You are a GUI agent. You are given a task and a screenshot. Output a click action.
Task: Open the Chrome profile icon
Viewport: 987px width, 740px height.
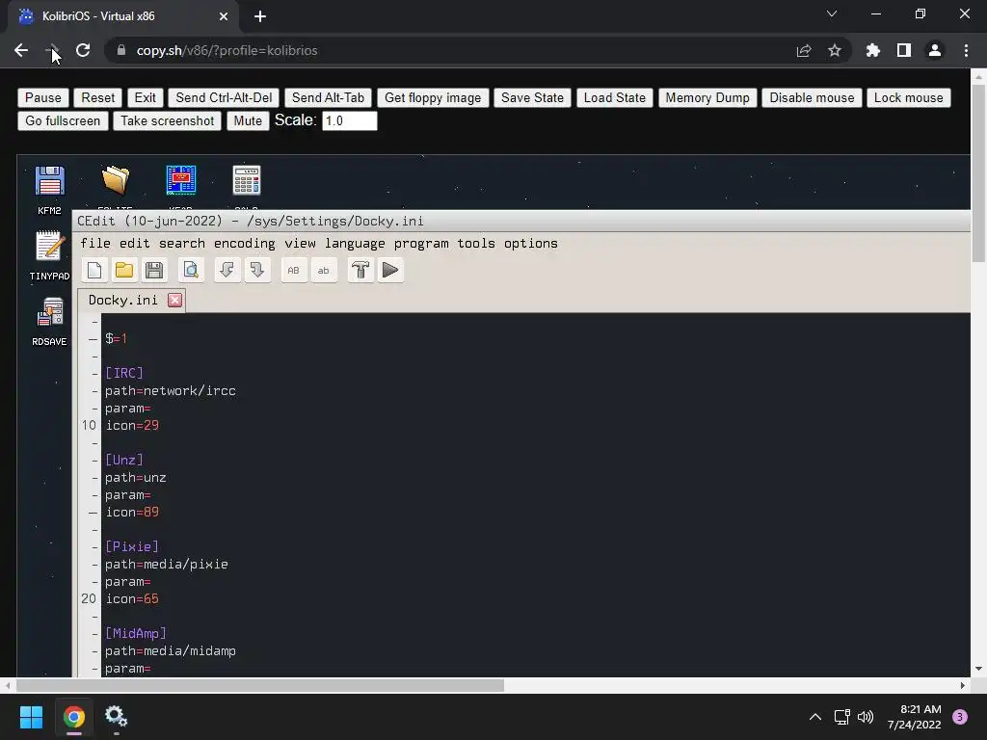[x=935, y=50]
